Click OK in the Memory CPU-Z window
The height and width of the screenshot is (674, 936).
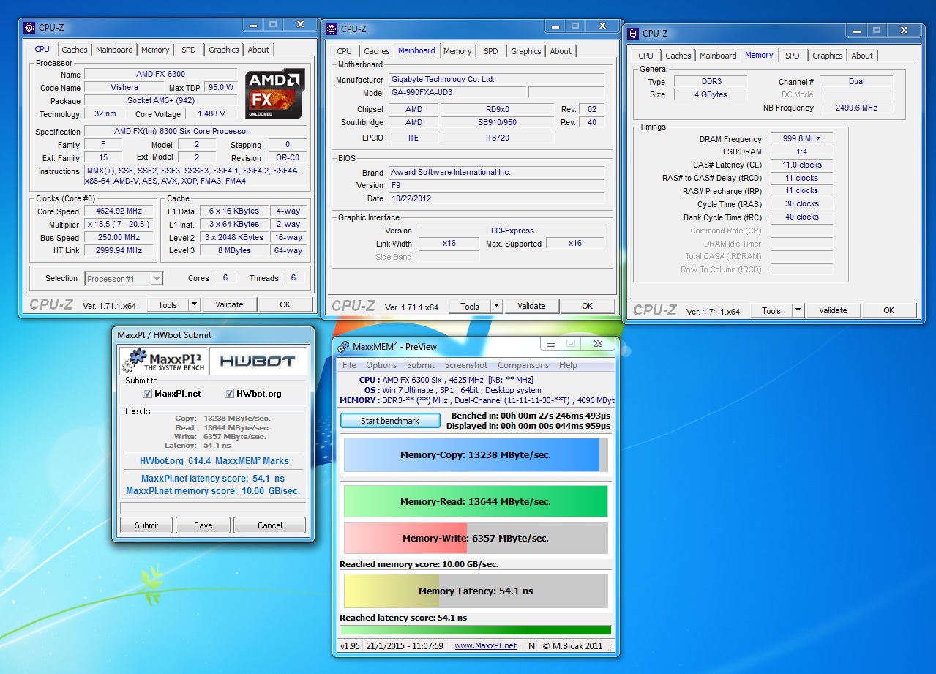(x=888, y=311)
